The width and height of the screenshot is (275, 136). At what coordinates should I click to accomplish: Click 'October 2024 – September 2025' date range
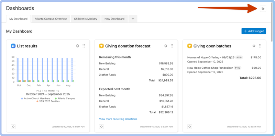(x=48, y=94)
